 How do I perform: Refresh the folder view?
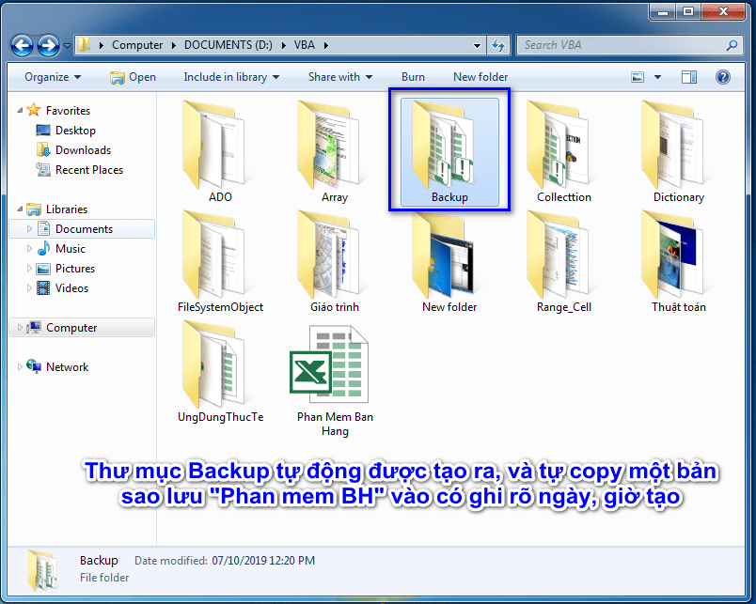click(498, 46)
